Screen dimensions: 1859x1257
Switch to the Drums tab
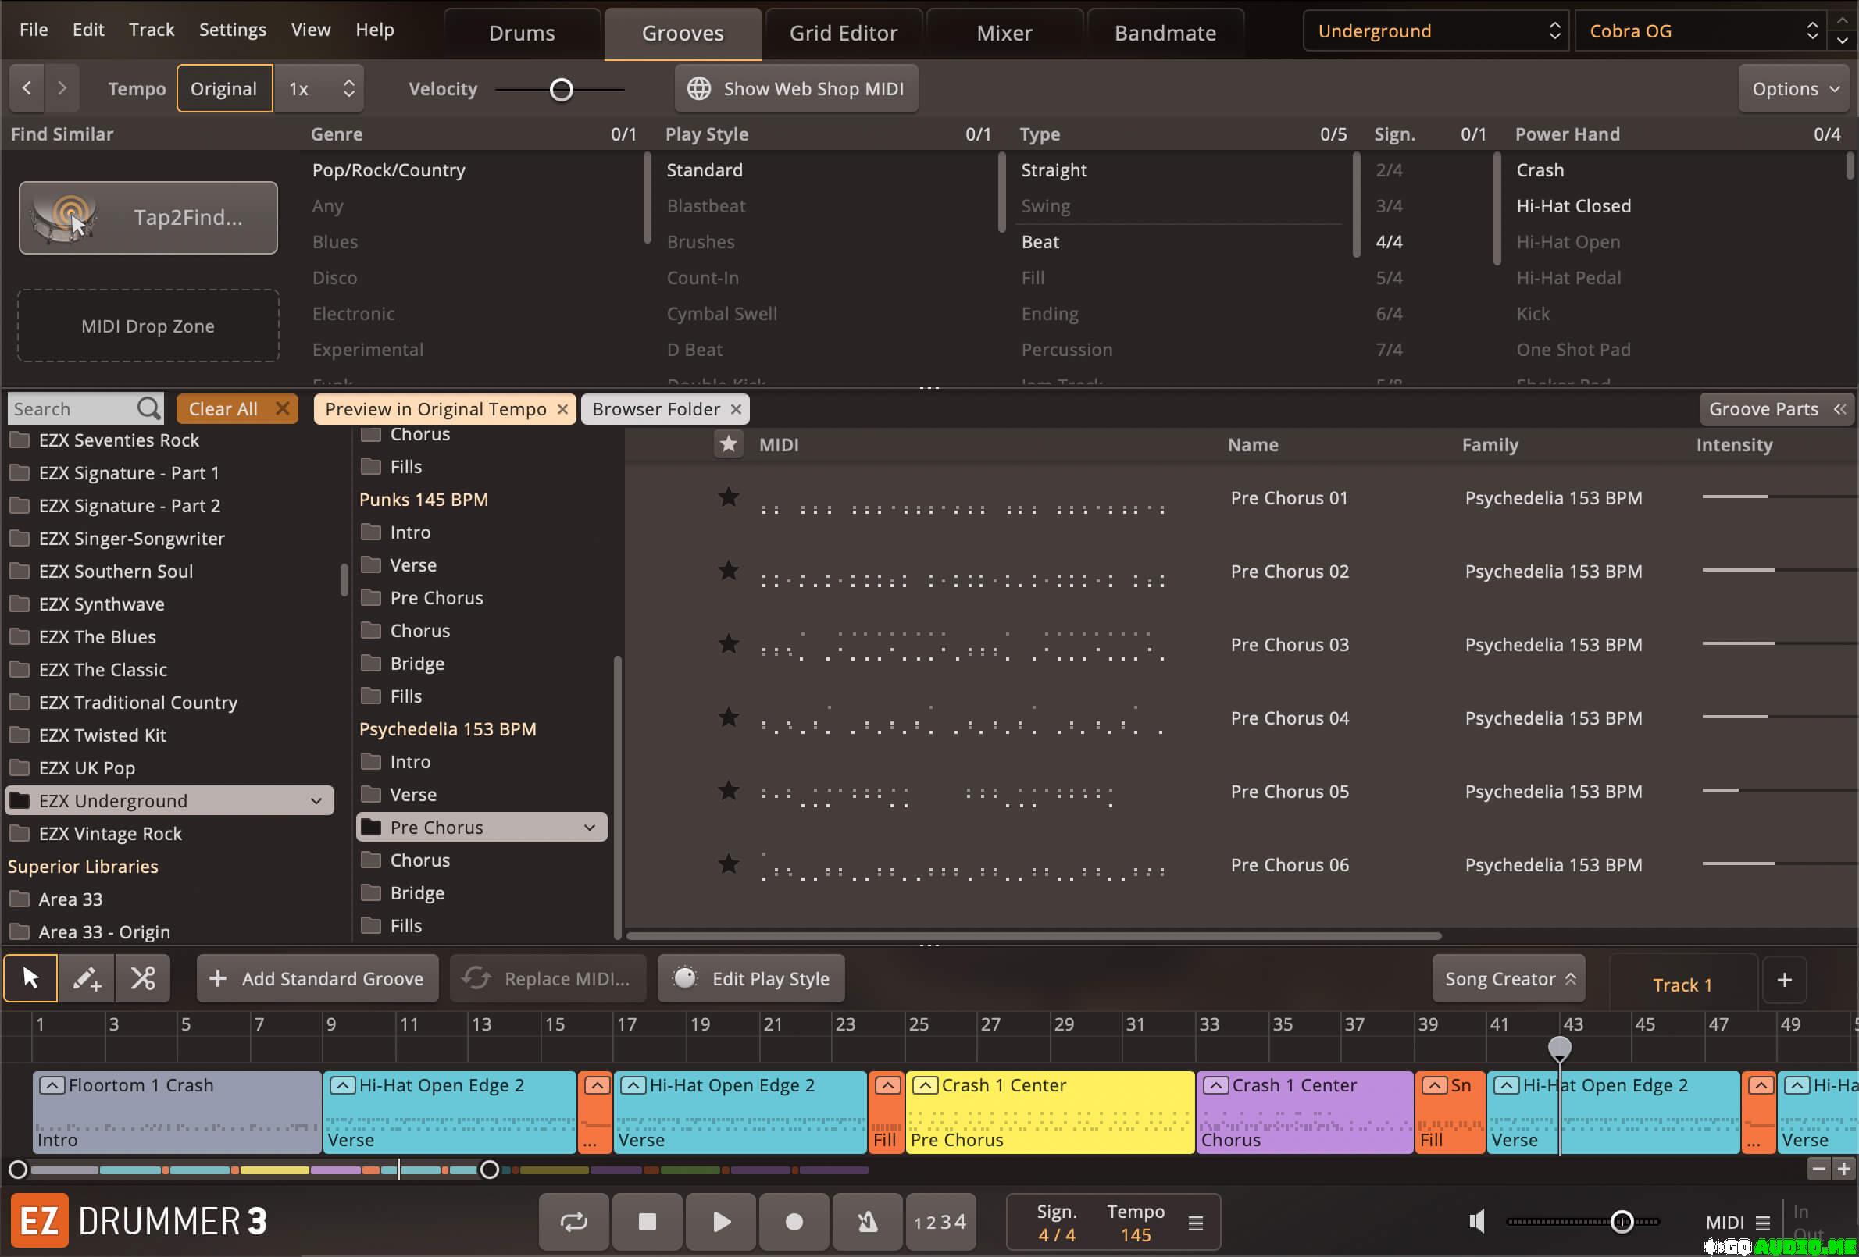click(522, 33)
